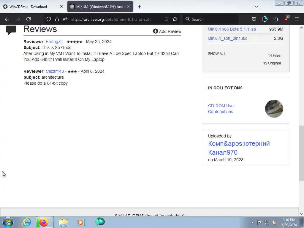Switch to the WinCDEmu - Download tab
The width and height of the screenshot is (304, 228).
tap(28, 7)
